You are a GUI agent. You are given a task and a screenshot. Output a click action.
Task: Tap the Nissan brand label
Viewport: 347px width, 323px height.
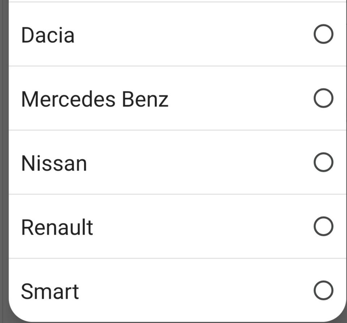(x=54, y=163)
